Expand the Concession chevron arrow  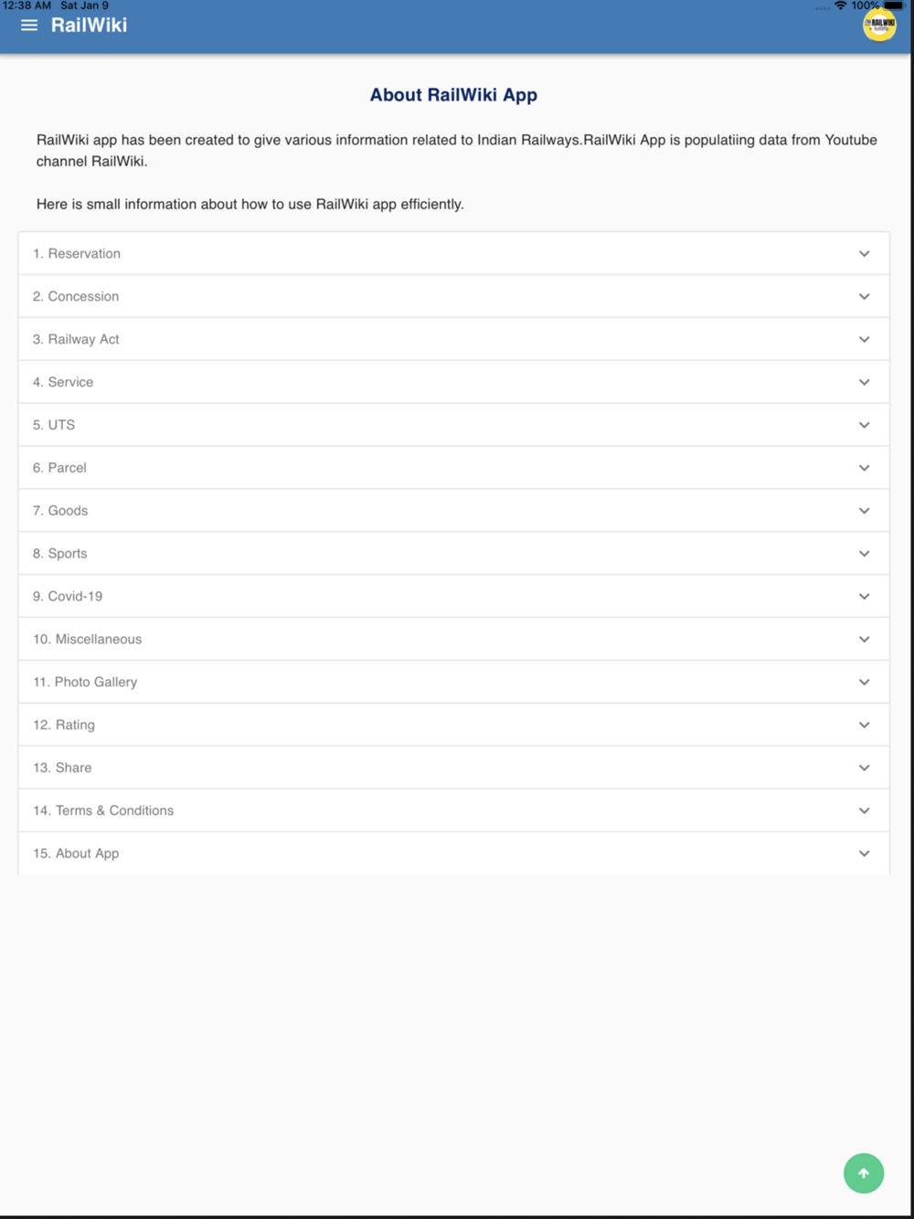click(x=864, y=297)
